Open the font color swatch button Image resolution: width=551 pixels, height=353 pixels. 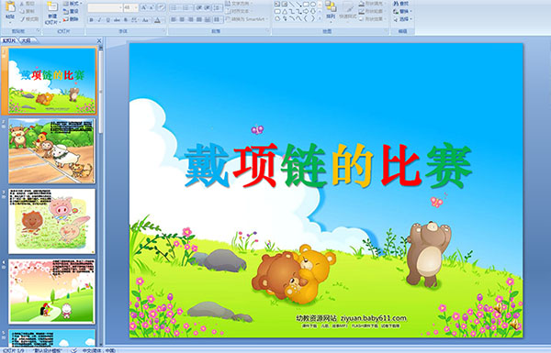point(158,20)
